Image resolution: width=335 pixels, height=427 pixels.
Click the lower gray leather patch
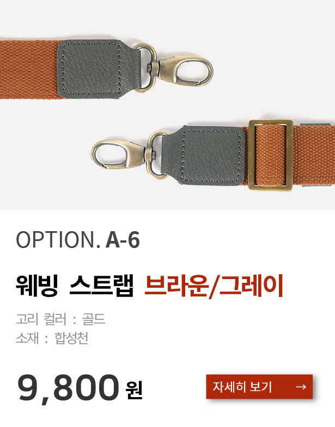point(204,156)
